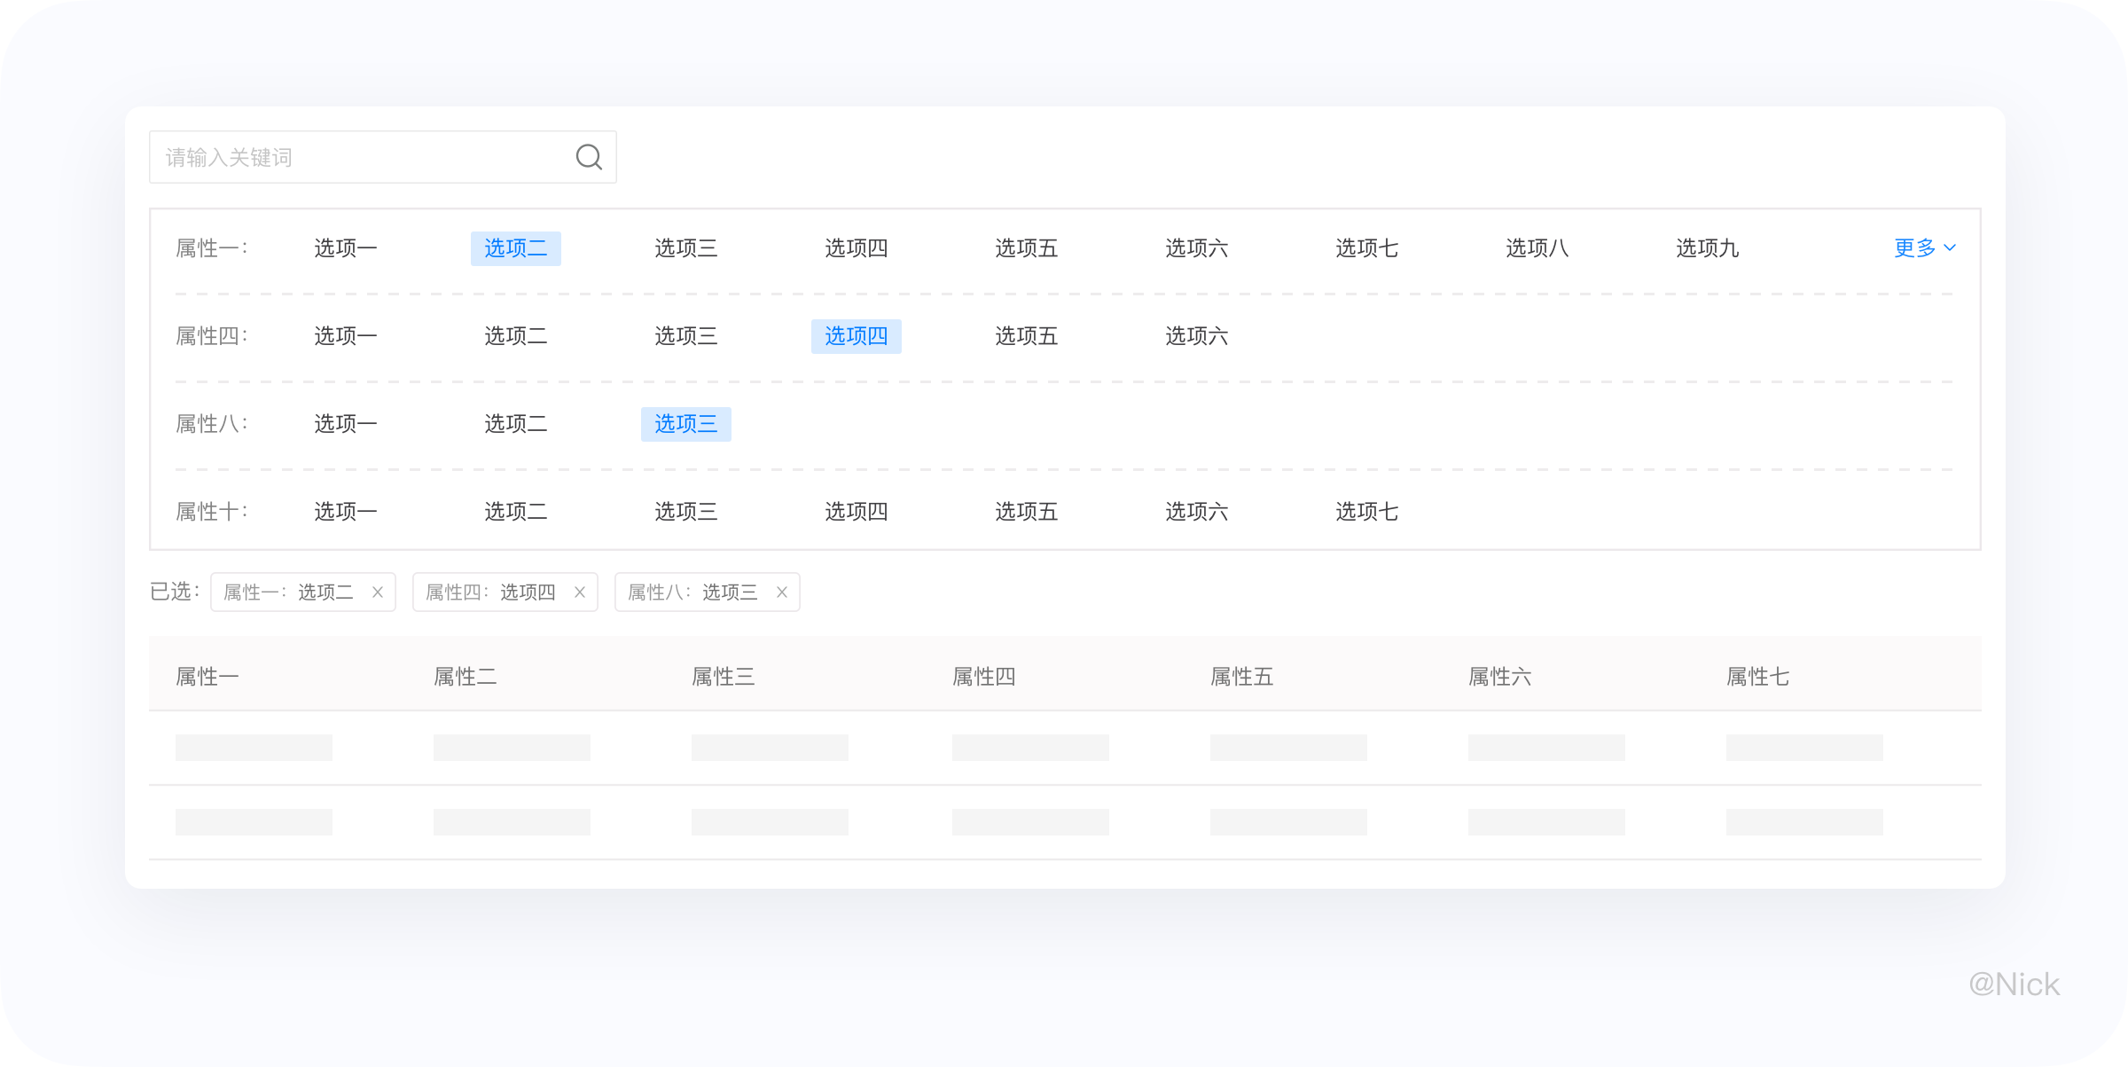This screenshot has width=2128, height=1067.
Task: Pick 选项二 in 属性四 row
Action: [x=515, y=336]
